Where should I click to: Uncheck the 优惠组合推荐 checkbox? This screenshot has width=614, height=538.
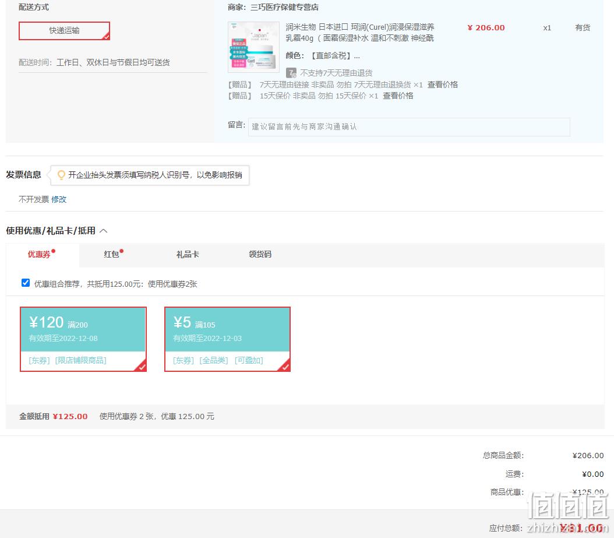(26, 283)
